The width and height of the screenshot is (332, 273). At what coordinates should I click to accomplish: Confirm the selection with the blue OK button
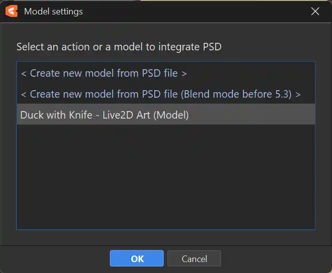pos(137,259)
